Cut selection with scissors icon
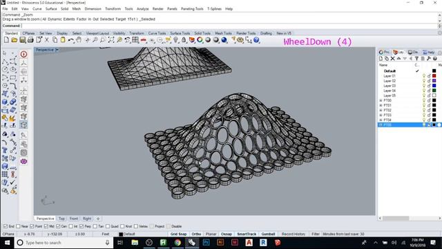Screen dimensions: 442x249 (x=47, y=40)
